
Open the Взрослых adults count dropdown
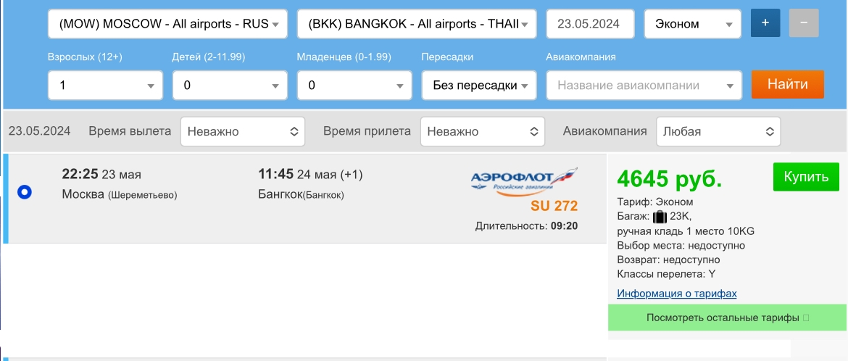106,86
